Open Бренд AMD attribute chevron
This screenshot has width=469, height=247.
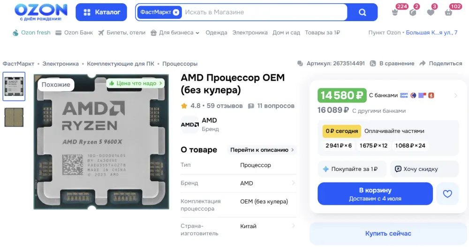point(293,183)
